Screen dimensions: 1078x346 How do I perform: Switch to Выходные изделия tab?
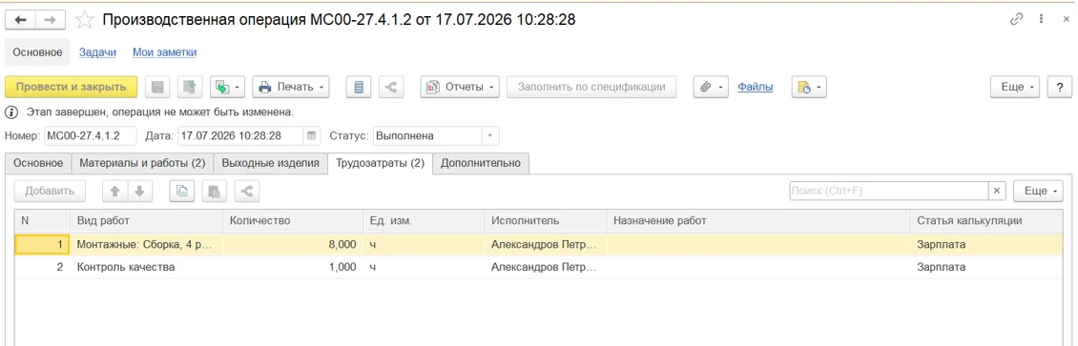(x=270, y=163)
